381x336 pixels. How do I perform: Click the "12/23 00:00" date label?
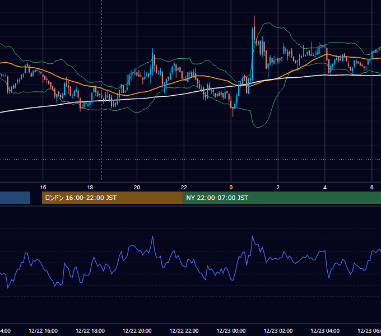coord(231,330)
